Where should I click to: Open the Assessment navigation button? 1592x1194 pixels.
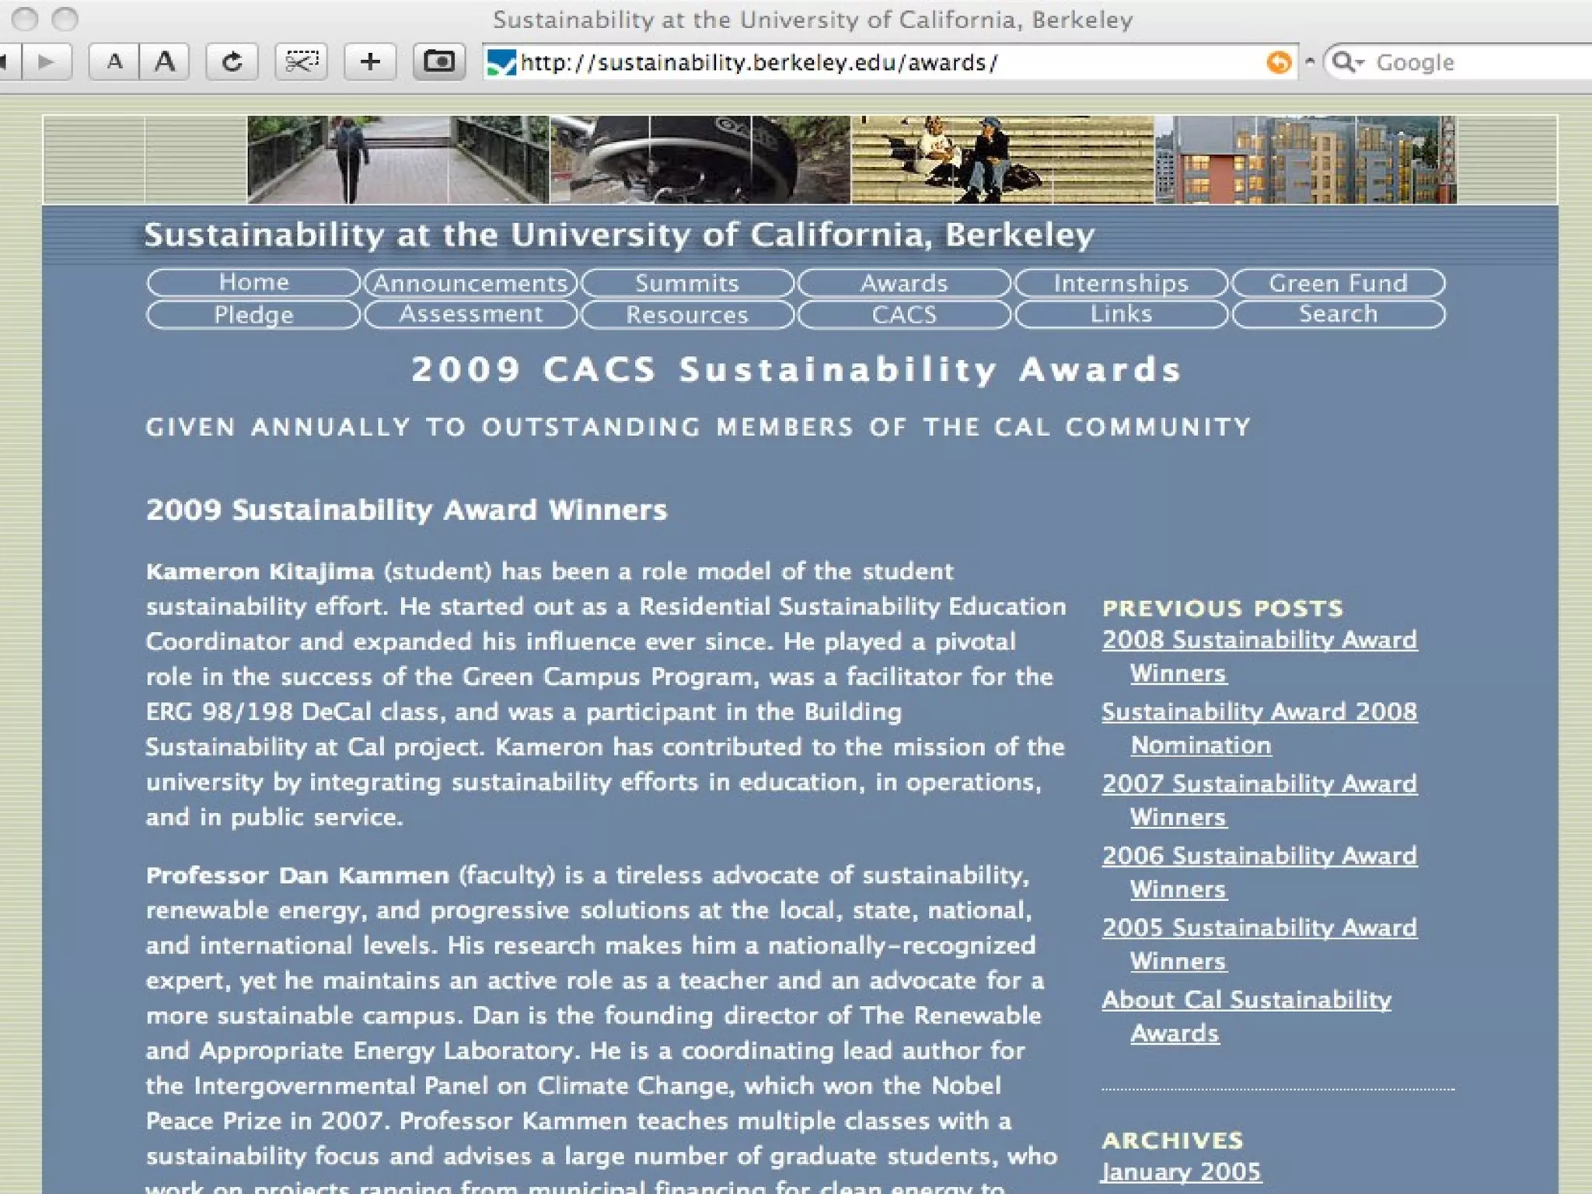tap(470, 315)
